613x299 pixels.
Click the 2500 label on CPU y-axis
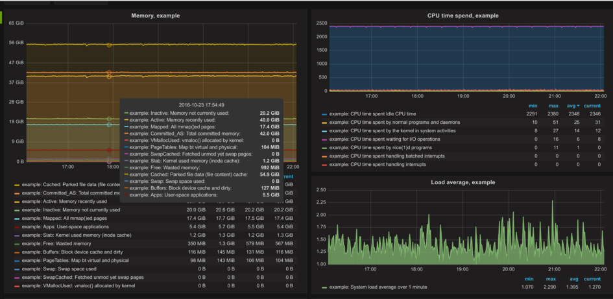322,23
